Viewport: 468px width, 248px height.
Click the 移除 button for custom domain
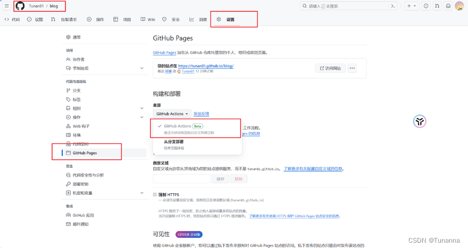(x=238, y=179)
